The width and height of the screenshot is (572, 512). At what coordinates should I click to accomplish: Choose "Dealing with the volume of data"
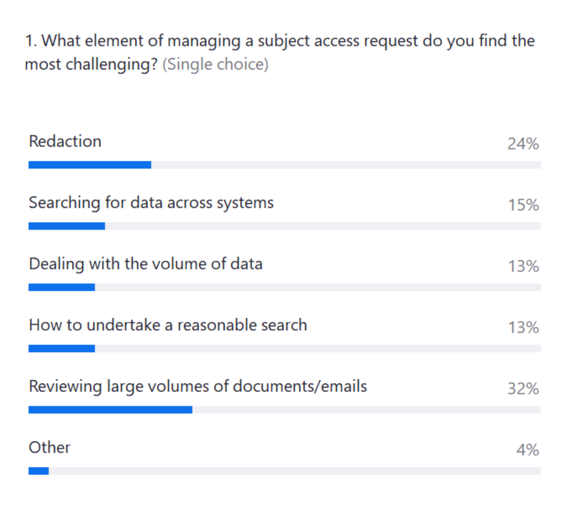click(145, 264)
